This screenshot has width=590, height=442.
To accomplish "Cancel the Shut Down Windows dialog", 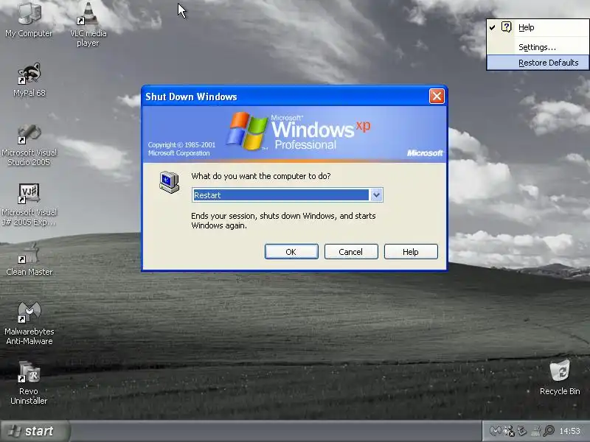I will tap(351, 251).
